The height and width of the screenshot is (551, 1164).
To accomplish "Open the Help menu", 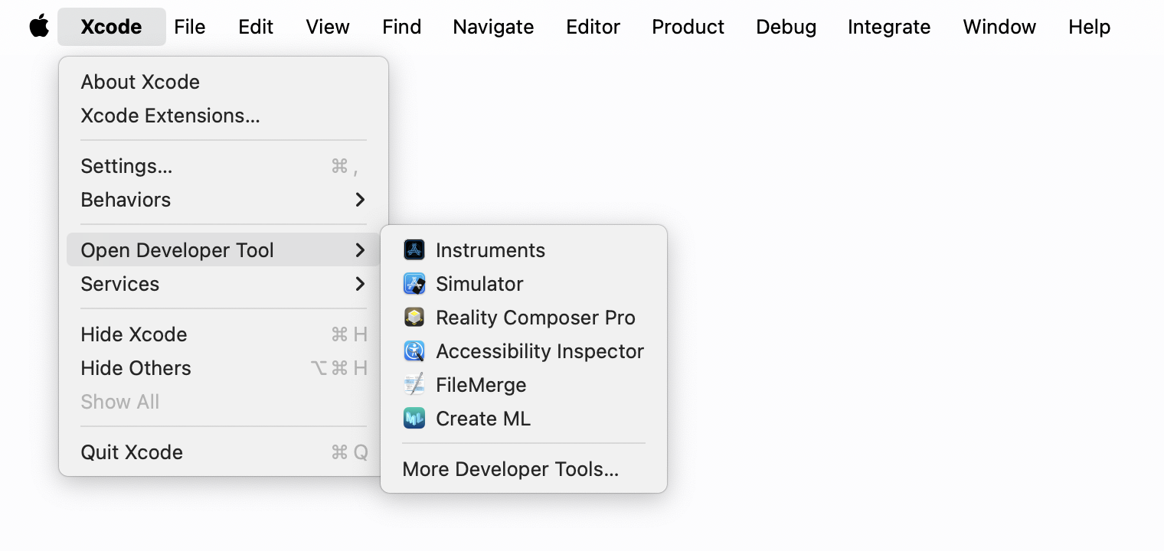I will coord(1090,27).
